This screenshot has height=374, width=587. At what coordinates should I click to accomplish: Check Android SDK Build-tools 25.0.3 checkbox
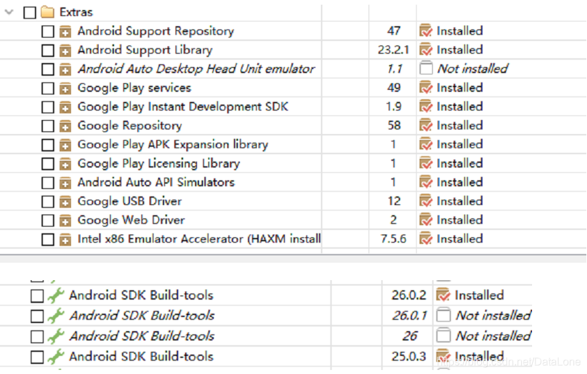[37, 357]
